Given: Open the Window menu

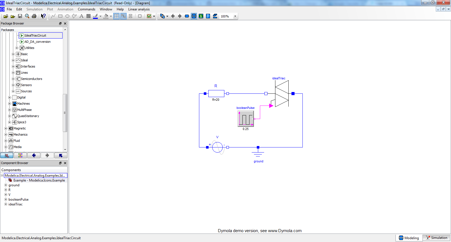Looking at the screenshot, I should 106,9.
